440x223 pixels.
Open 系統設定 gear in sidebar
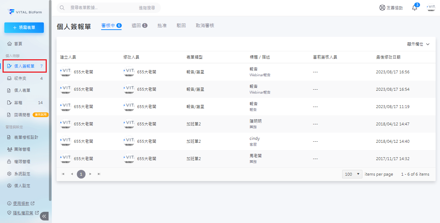coord(22,174)
